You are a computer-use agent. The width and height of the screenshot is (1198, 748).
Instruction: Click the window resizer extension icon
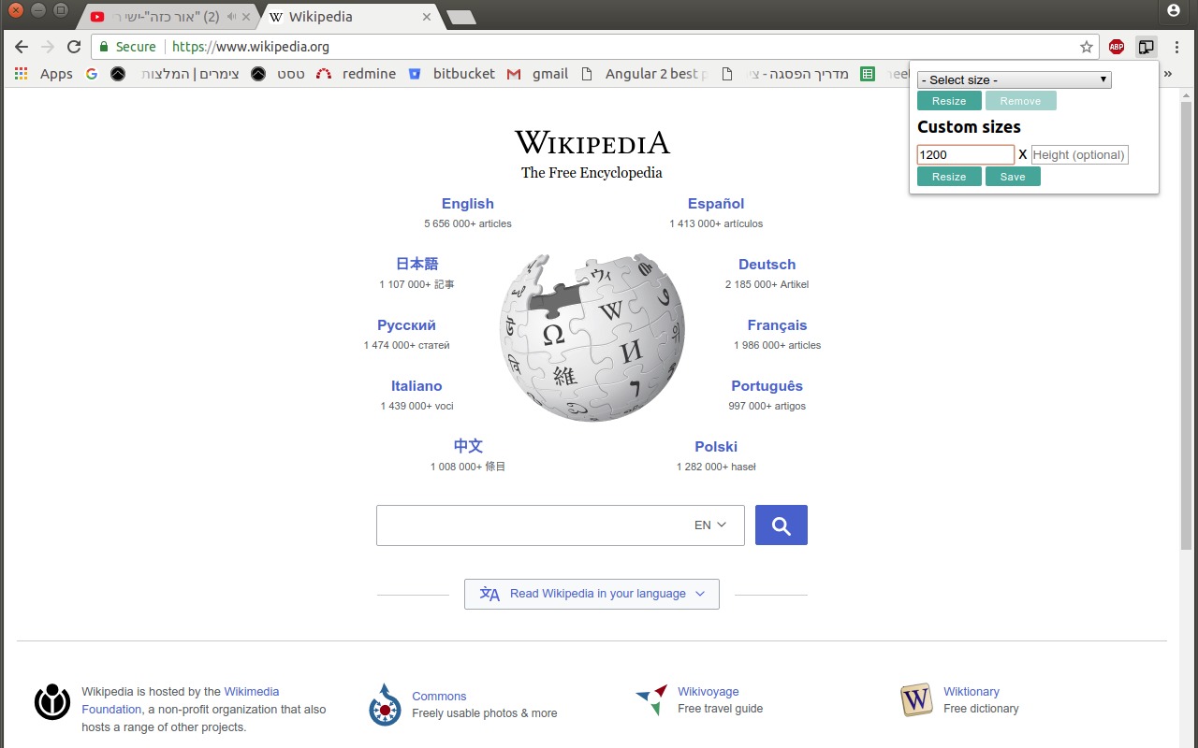point(1146,47)
